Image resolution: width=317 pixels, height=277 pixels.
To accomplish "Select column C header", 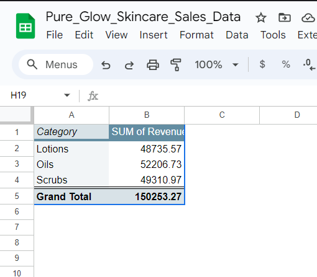I will [x=222, y=115].
